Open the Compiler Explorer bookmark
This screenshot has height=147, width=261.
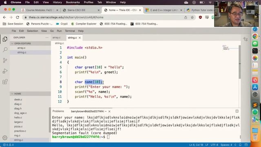[84, 24]
